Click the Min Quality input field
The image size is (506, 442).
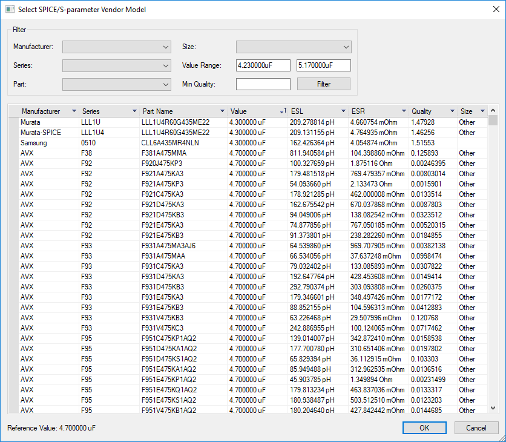click(263, 83)
